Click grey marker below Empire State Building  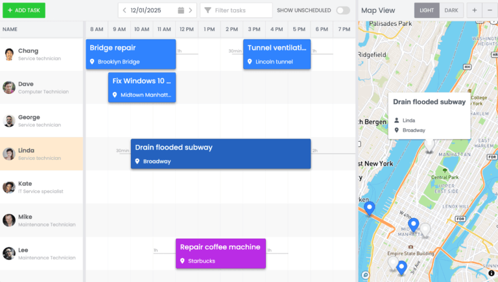(x=393, y=263)
